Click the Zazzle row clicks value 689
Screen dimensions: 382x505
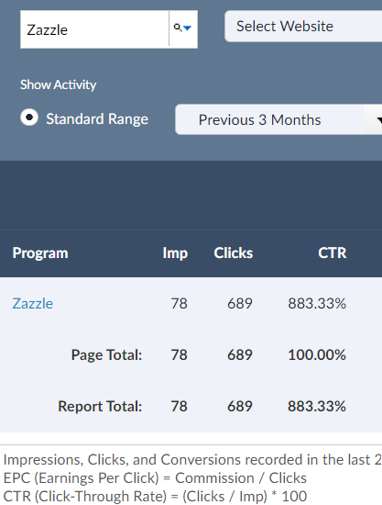(240, 303)
